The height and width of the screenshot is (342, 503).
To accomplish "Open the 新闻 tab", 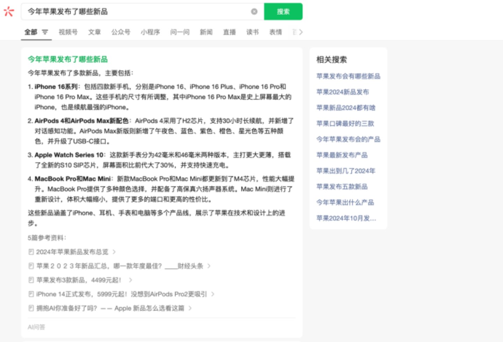I will coord(206,32).
